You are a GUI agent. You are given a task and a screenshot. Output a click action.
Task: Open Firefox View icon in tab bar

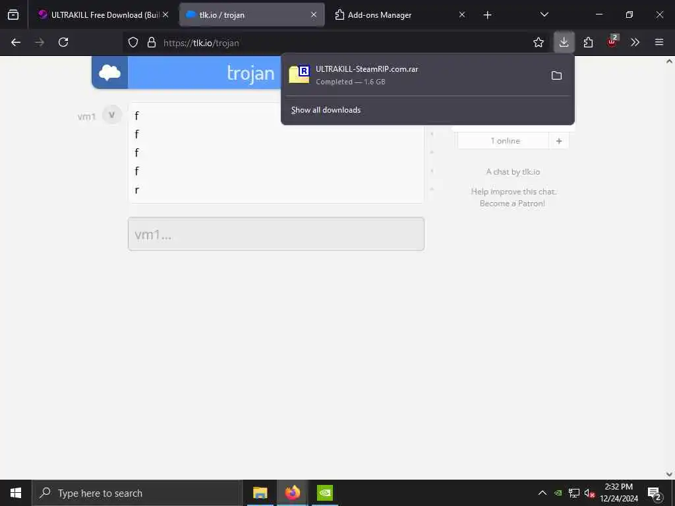13,14
